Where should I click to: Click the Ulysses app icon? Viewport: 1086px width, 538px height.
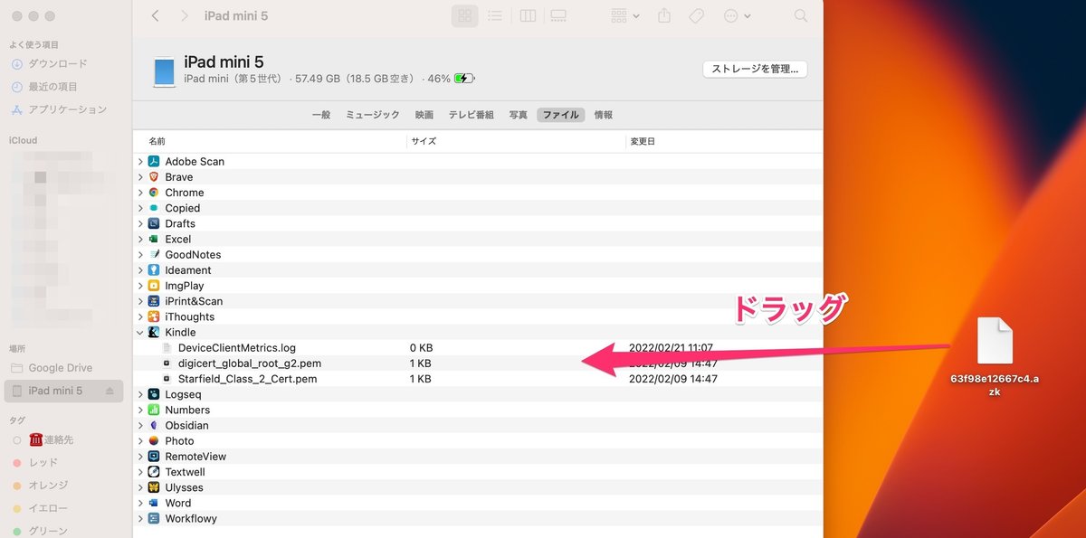click(154, 487)
